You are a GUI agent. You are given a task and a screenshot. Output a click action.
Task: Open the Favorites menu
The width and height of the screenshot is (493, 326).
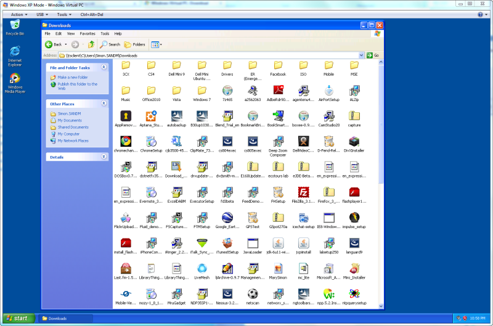pos(88,34)
